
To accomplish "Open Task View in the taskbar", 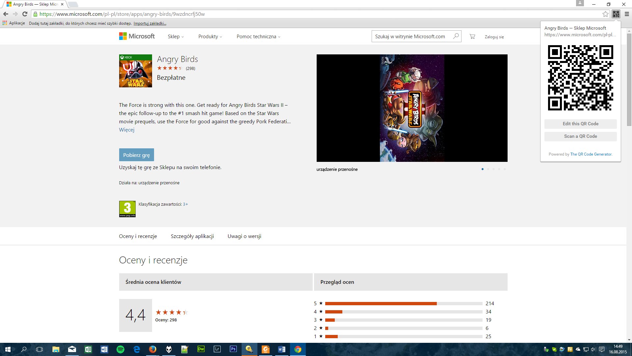I will click(39, 349).
